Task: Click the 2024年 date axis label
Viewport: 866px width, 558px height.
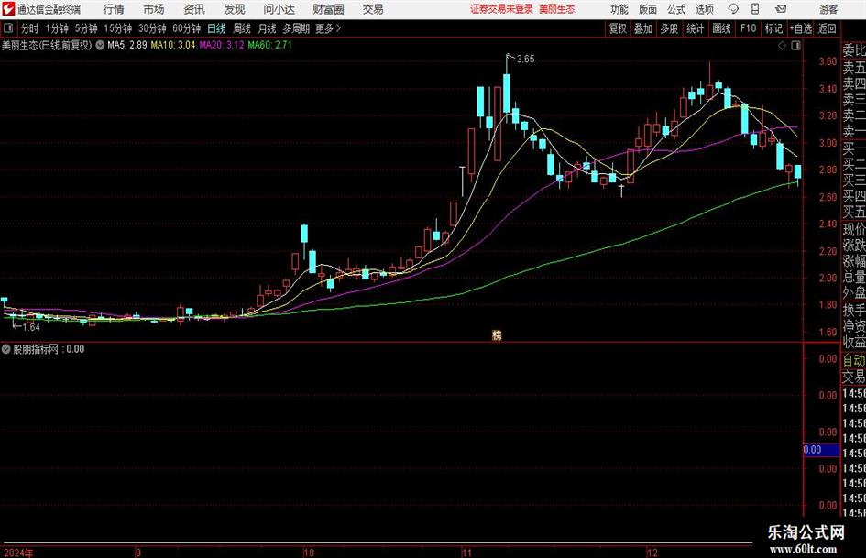Action: coord(17,553)
